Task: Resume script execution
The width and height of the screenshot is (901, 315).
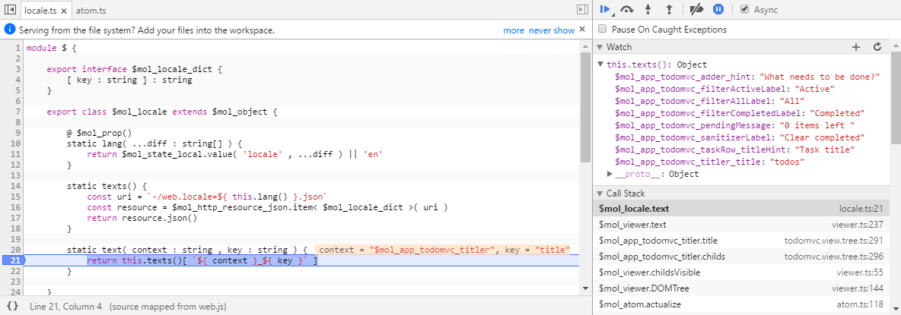Action: (605, 9)
